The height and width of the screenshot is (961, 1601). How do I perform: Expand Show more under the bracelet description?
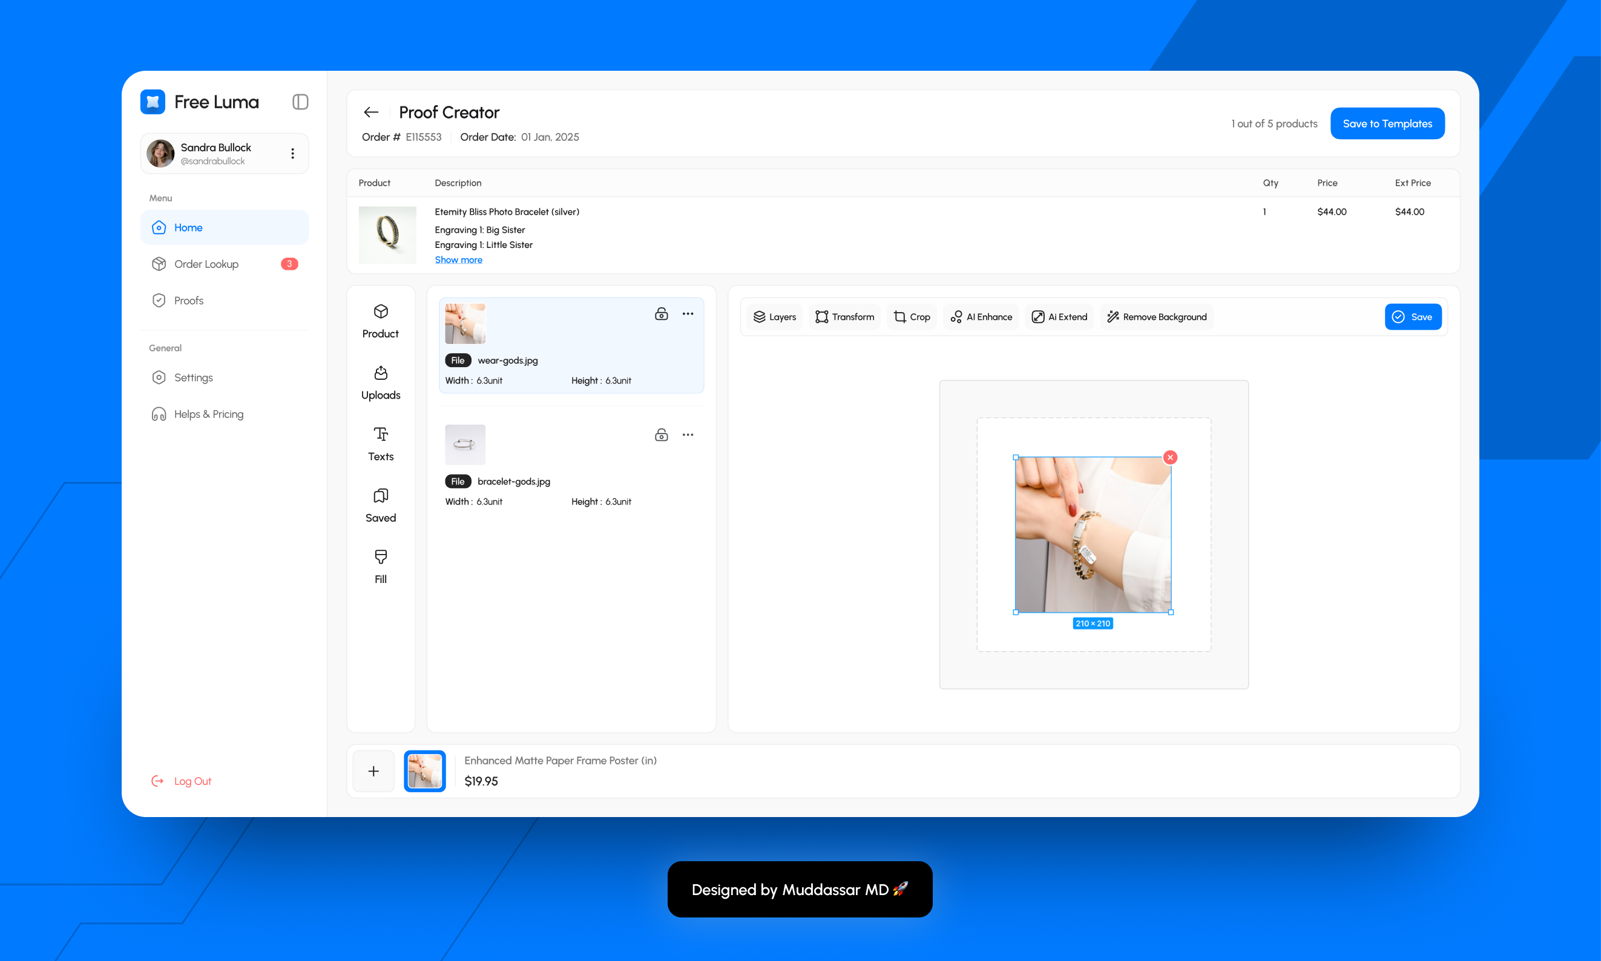(x=458, y=259)
